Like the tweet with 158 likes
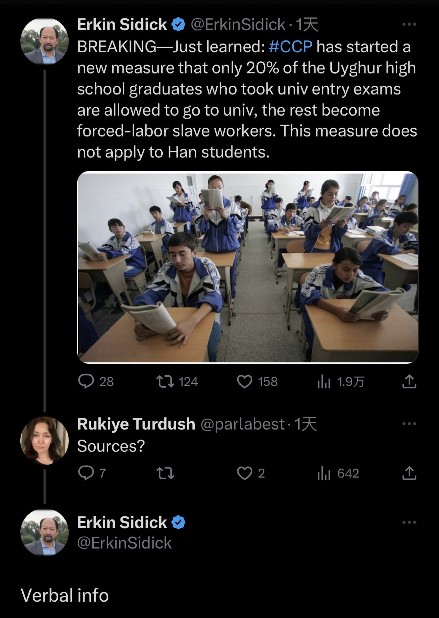The image size is (439, 618). pyautogui.click(x=245, y=382)
